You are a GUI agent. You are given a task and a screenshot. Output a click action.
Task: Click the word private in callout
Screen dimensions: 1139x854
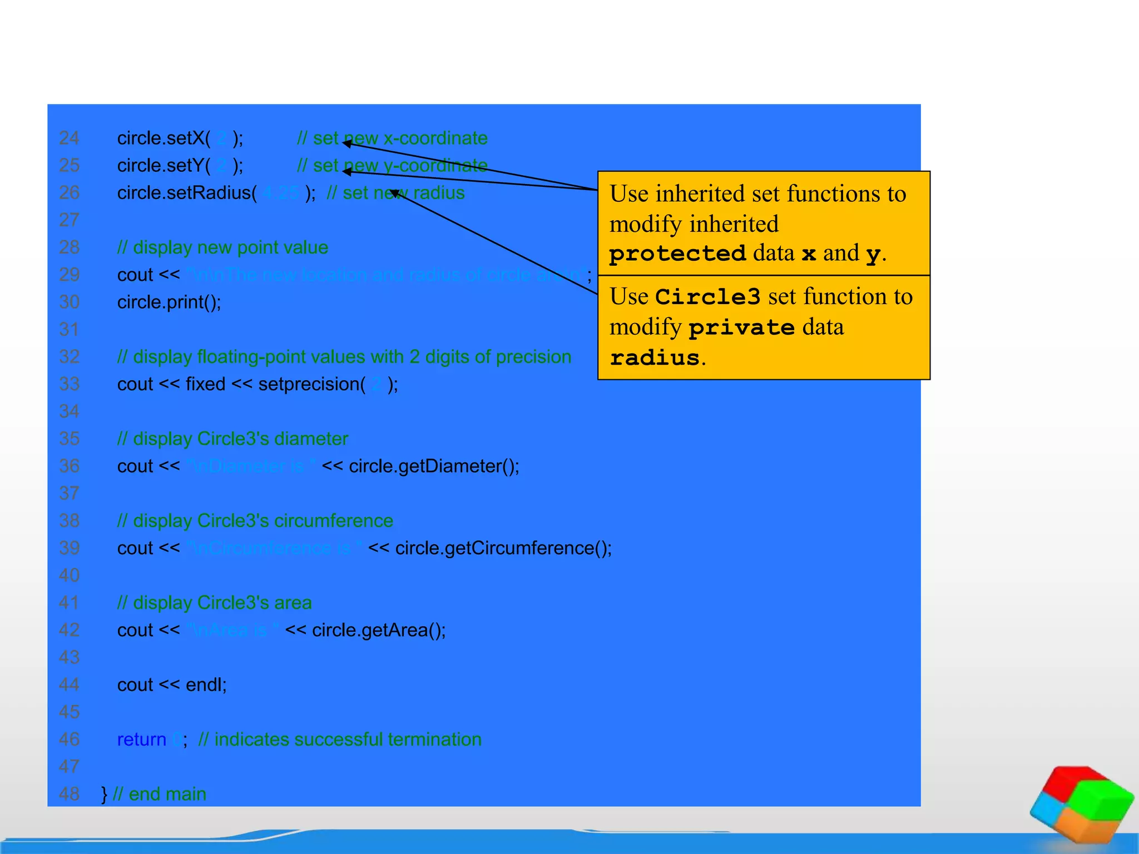pyautogui.click(x=741, y=327)
